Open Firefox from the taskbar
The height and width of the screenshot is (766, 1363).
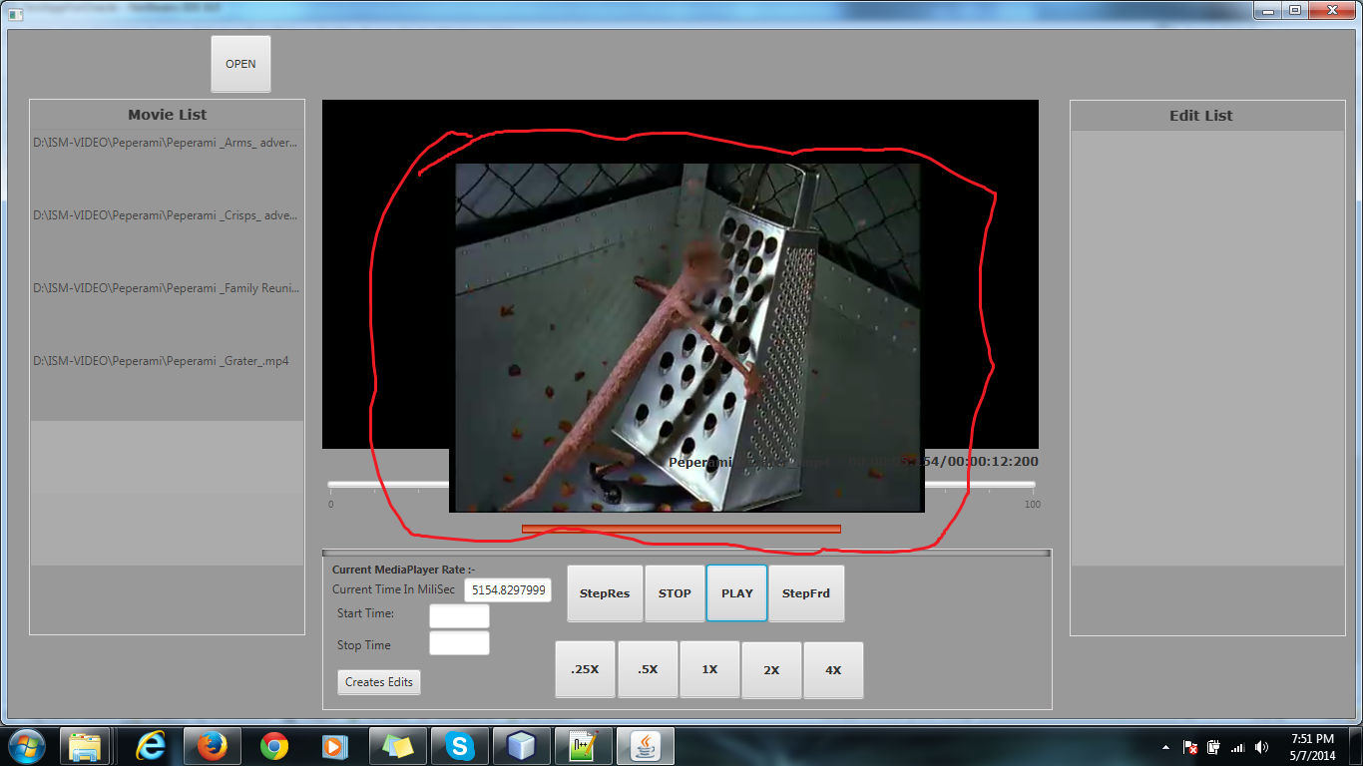[212, 746]
